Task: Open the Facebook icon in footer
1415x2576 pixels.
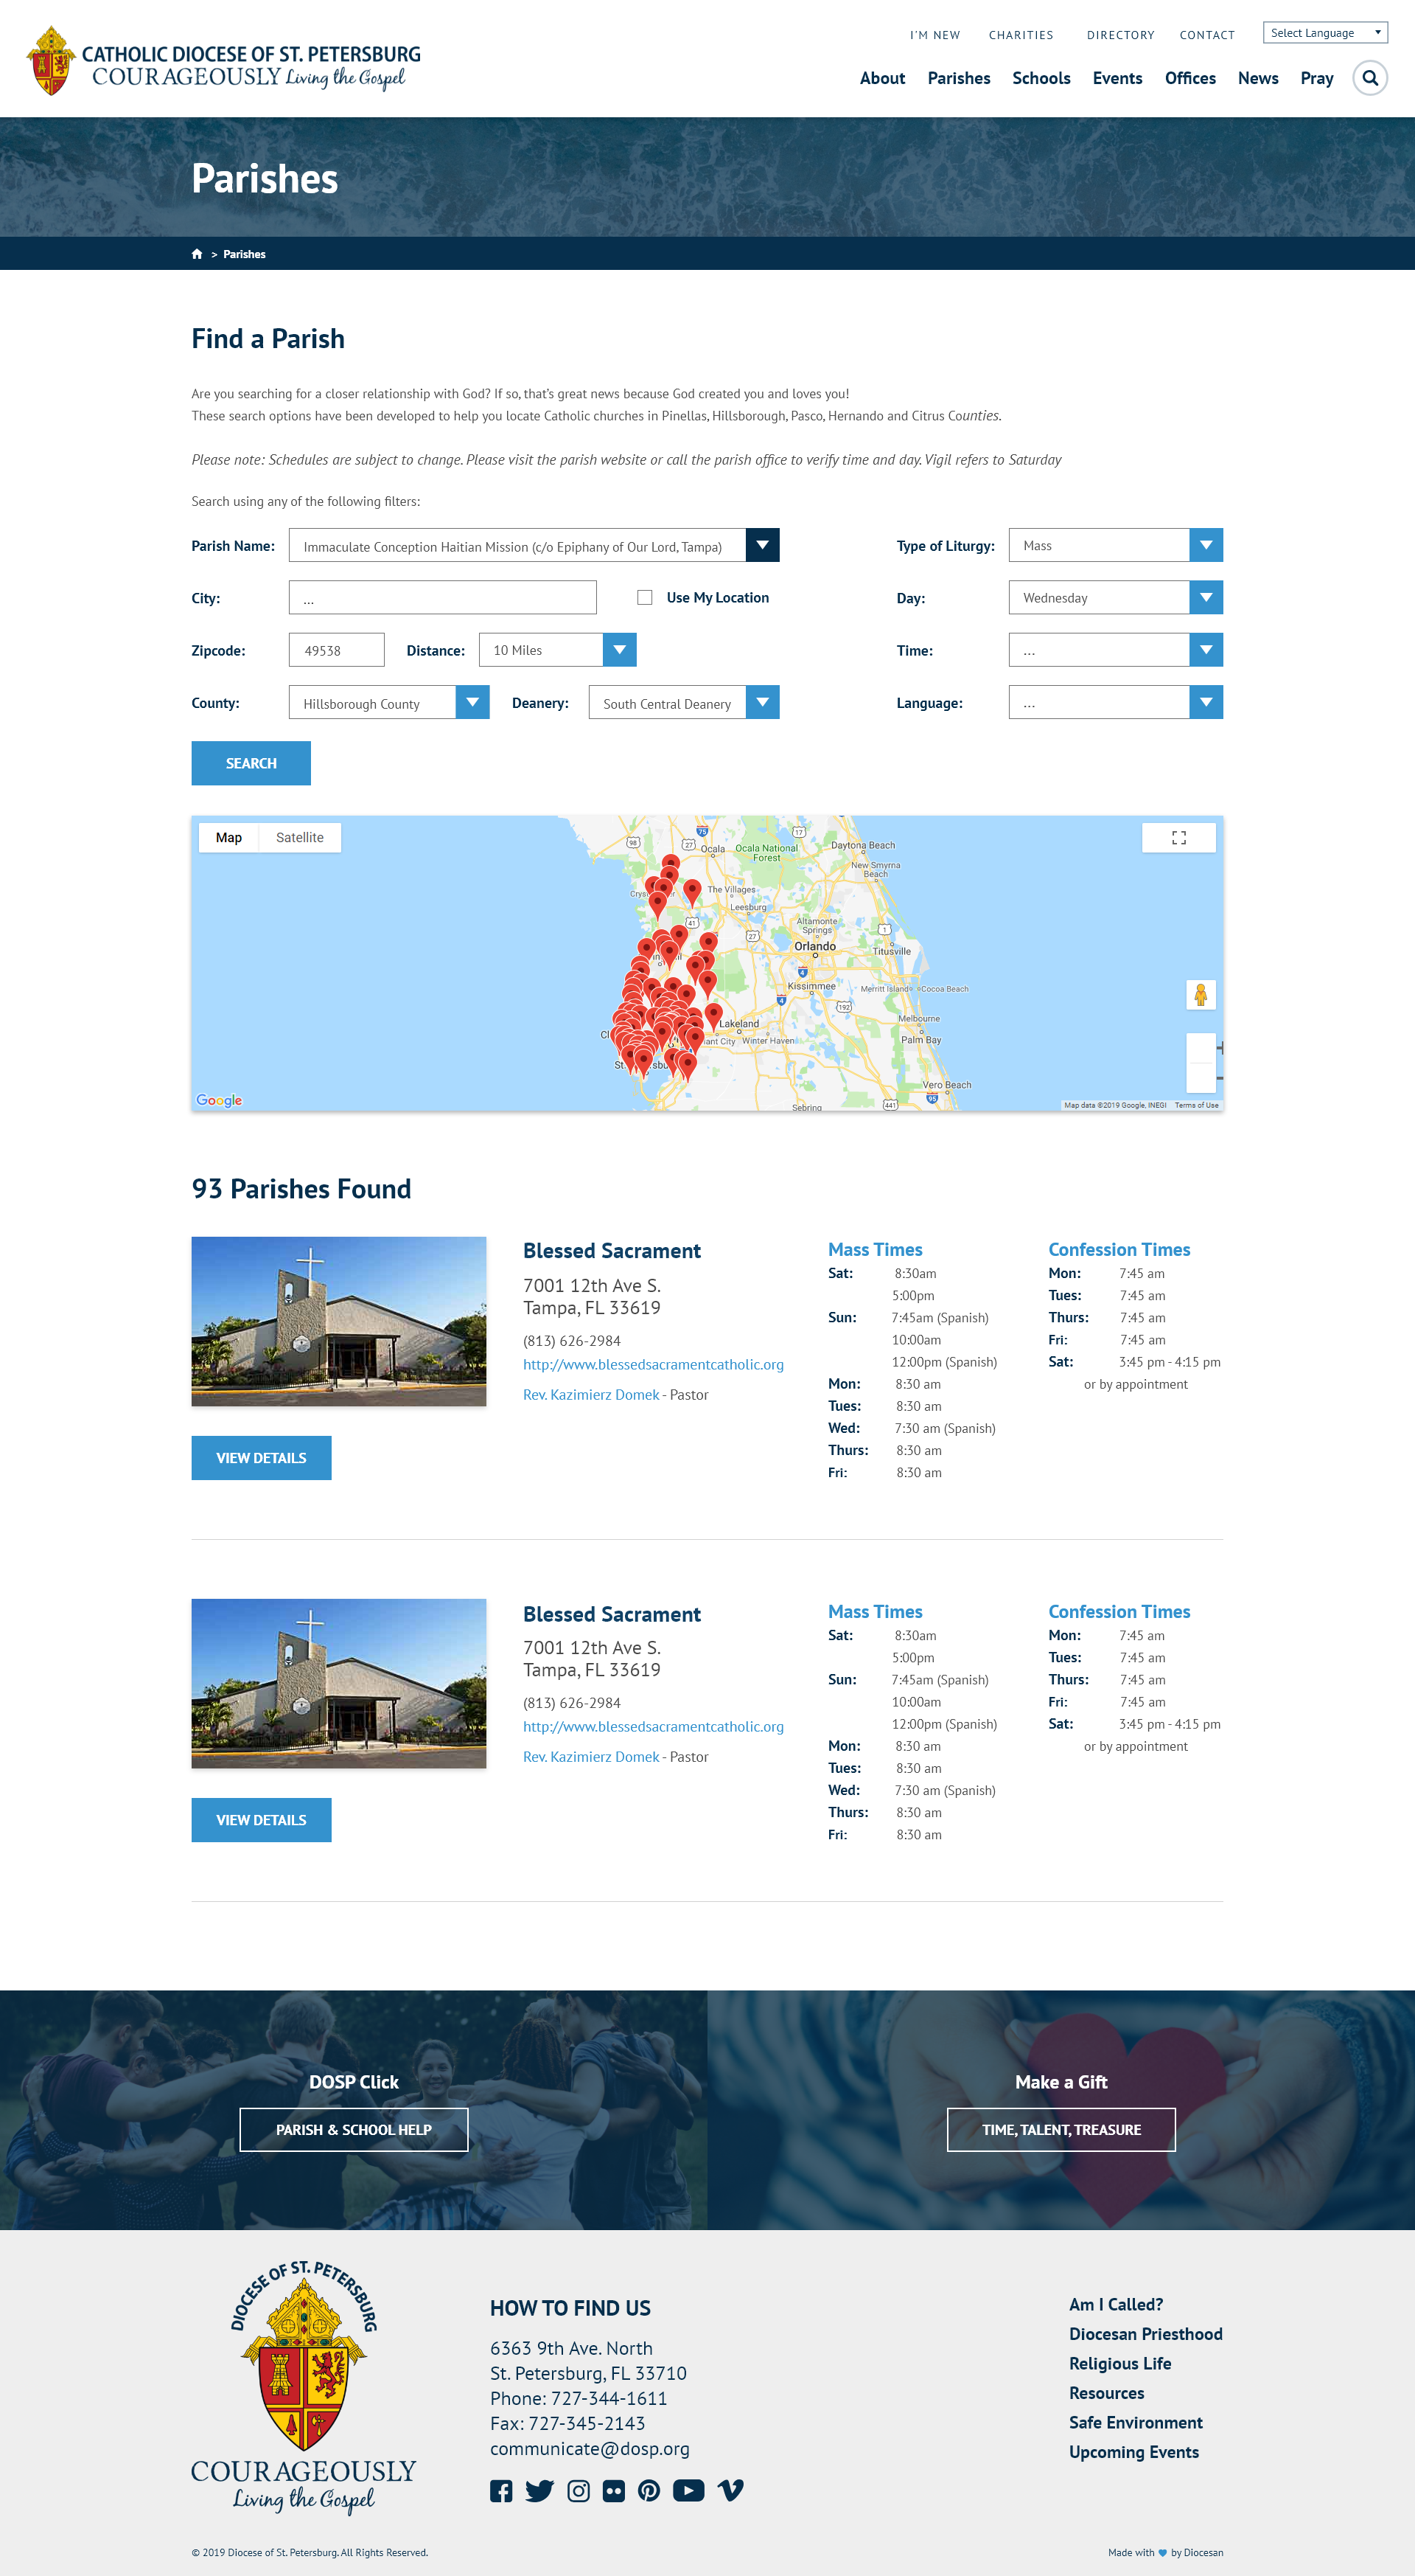Action: [x=500, y=2491]
